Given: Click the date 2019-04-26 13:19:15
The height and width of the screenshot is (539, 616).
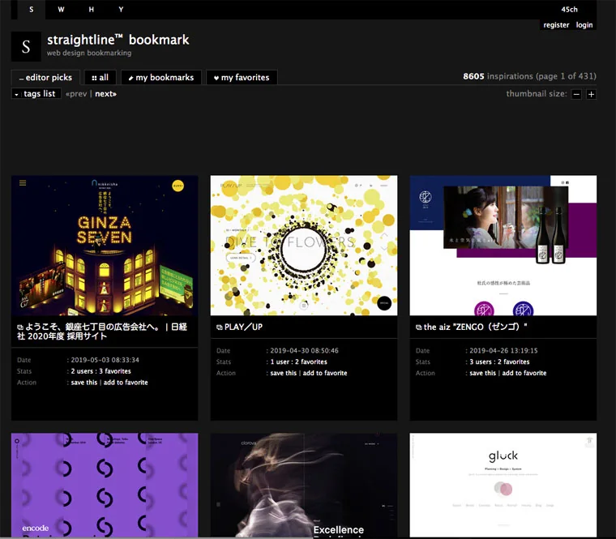Looking at the screenshot, I should (503, 350).
